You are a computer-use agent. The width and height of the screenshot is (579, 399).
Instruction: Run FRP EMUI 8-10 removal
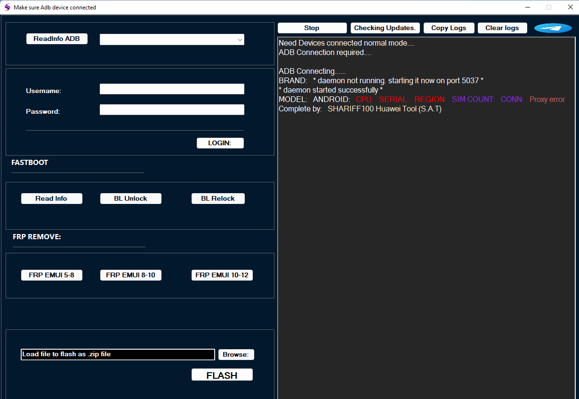coord(130,275)
